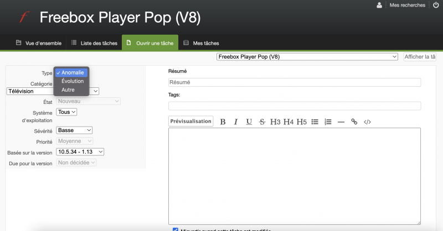The image size is (443, 231).
Task: Click into the Résumé text field
Action: pyautogui.click(x=294, y=82)
